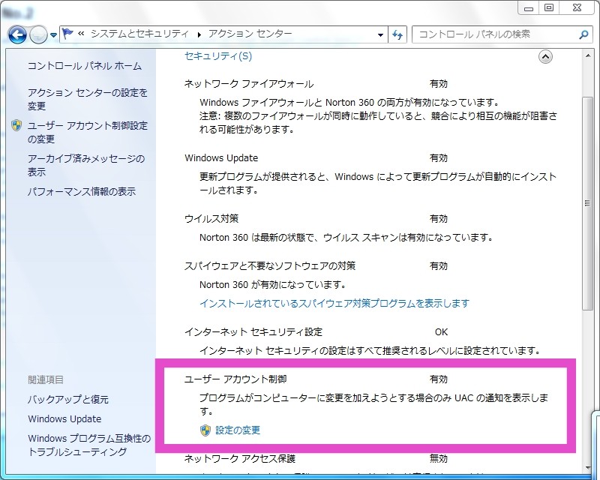Minimize the Action Center window

(x=529, y=8)
